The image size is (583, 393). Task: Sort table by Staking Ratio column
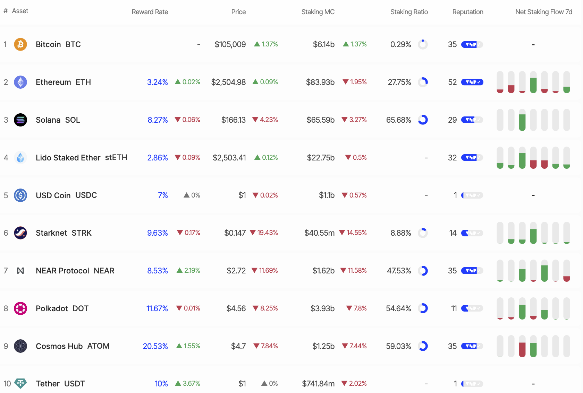[409, 12]
